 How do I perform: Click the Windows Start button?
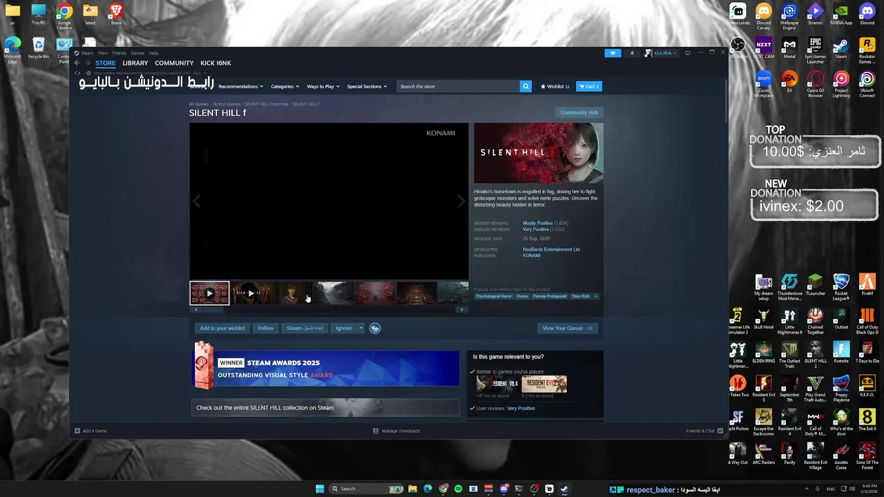[x=320, y=489]
